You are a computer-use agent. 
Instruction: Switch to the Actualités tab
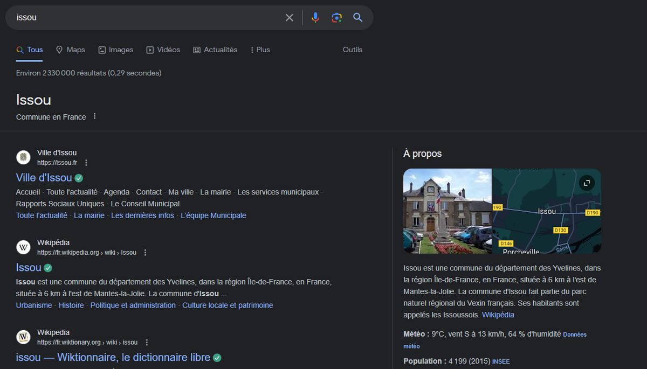click(215, 50)
